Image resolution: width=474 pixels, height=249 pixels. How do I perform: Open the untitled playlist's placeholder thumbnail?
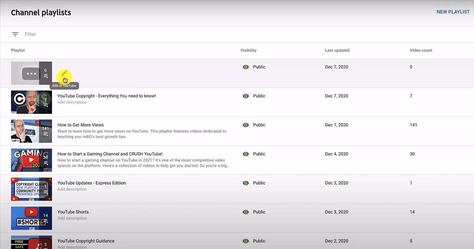coord(31,73)
